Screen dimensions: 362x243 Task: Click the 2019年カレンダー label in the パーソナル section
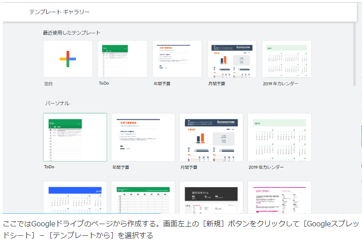point(266,167)
